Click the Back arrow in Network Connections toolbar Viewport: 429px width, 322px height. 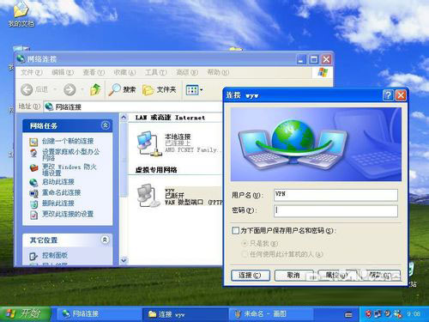click(27, 90)
